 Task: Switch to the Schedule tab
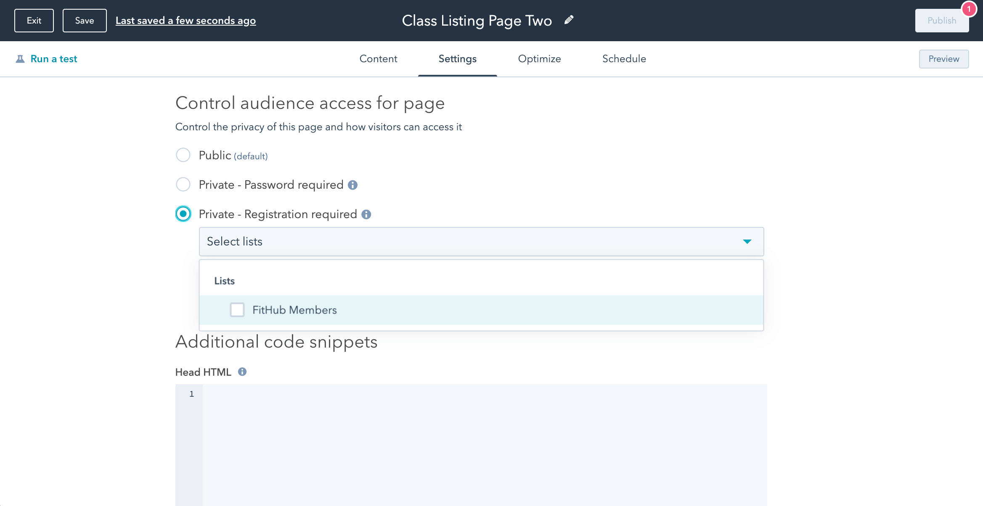624,59
